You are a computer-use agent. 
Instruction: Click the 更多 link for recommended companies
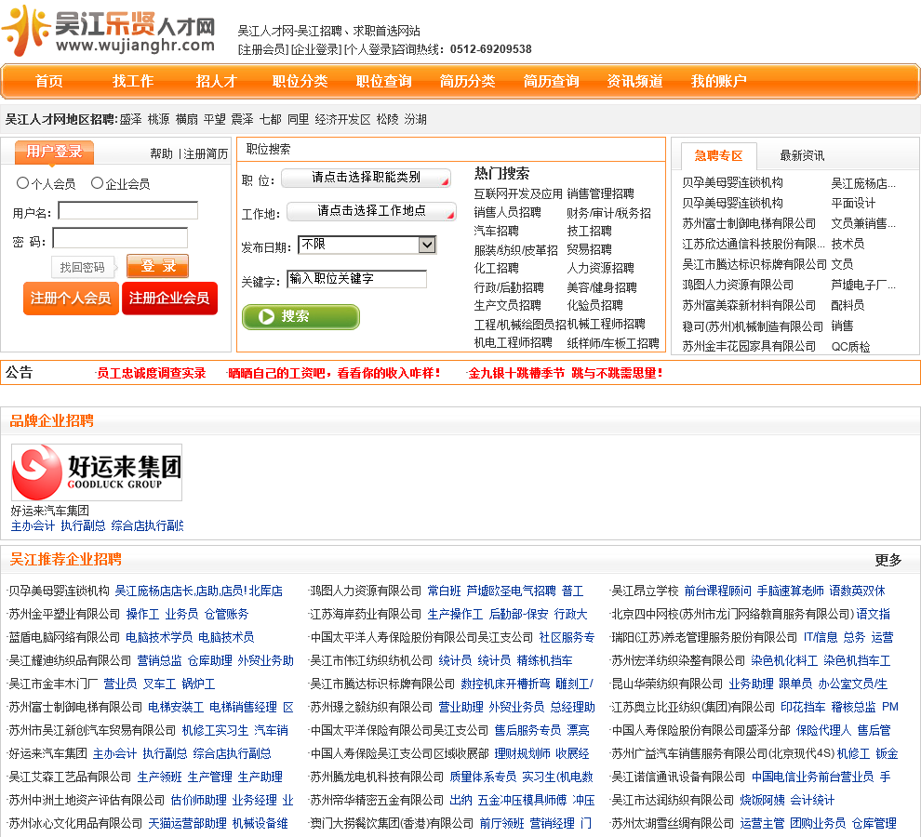point(888,560)
